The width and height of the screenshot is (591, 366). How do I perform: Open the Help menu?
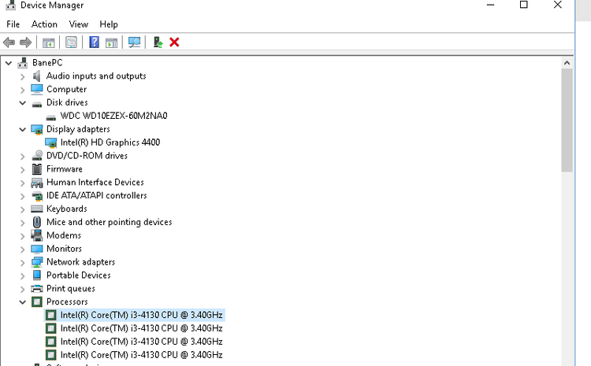[x=109, y=24]
